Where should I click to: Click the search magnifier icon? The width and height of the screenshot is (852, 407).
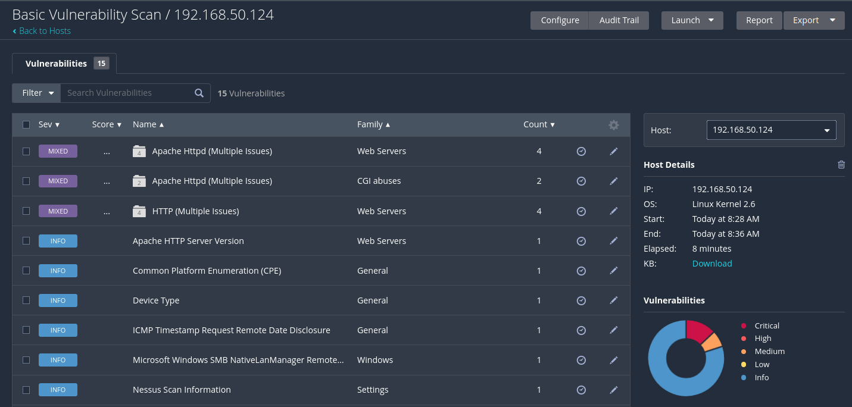(199, 93)
